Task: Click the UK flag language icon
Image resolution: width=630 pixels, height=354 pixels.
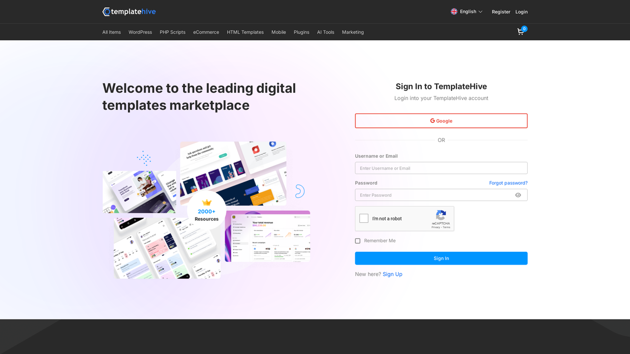Action: [x=454, y=11]
